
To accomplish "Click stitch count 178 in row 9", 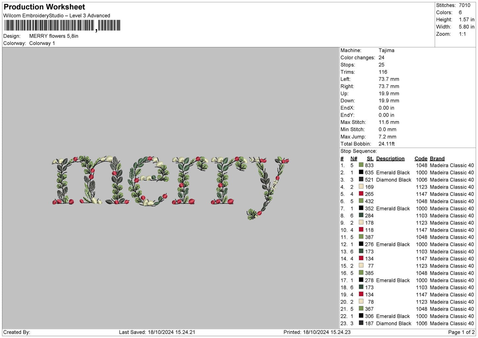I will [x=369, y=223].
